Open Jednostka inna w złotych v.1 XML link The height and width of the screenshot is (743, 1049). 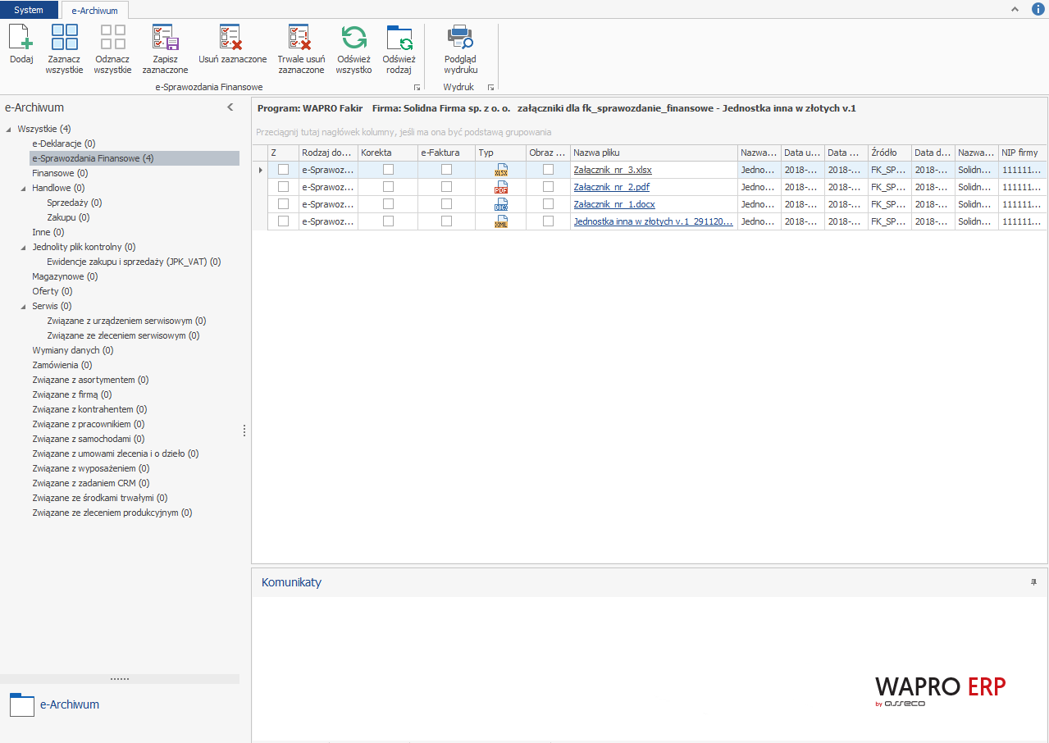(654, 221)
